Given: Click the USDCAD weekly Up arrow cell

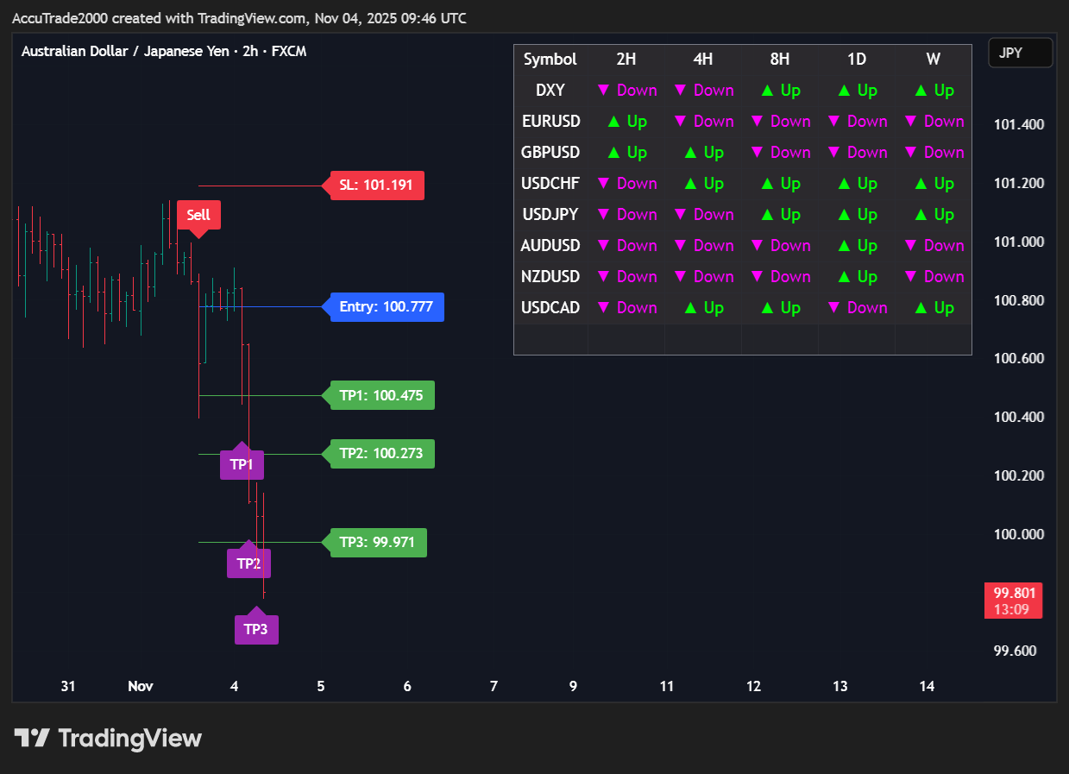Looking at the screenshot, I should tap(934, 308).
